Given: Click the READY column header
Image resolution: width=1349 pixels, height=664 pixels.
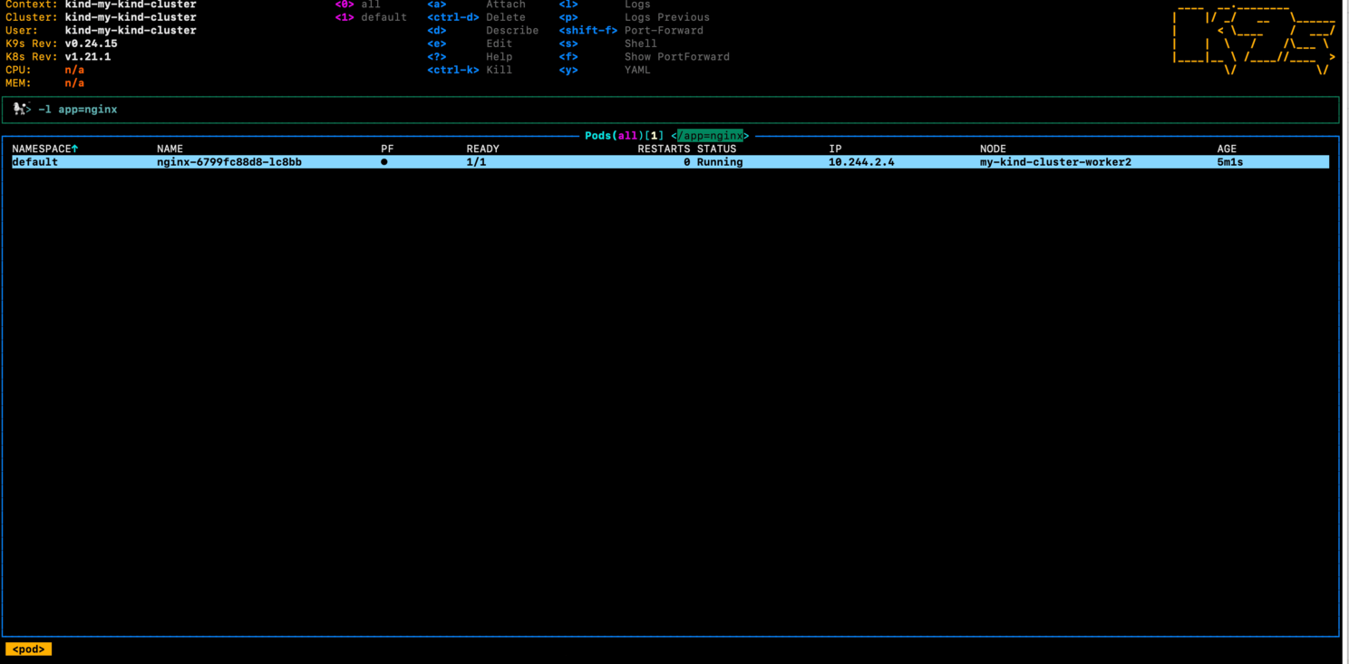Looking at the screenshot, I should coord(483,149).
